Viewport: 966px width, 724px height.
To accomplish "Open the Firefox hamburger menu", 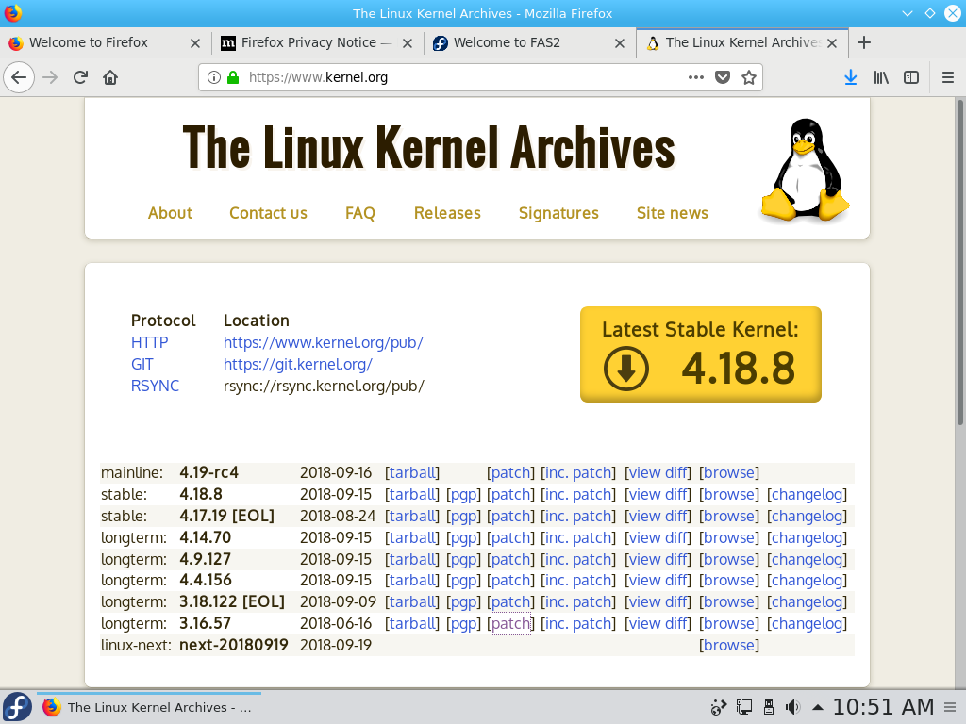I will (948, 77).
